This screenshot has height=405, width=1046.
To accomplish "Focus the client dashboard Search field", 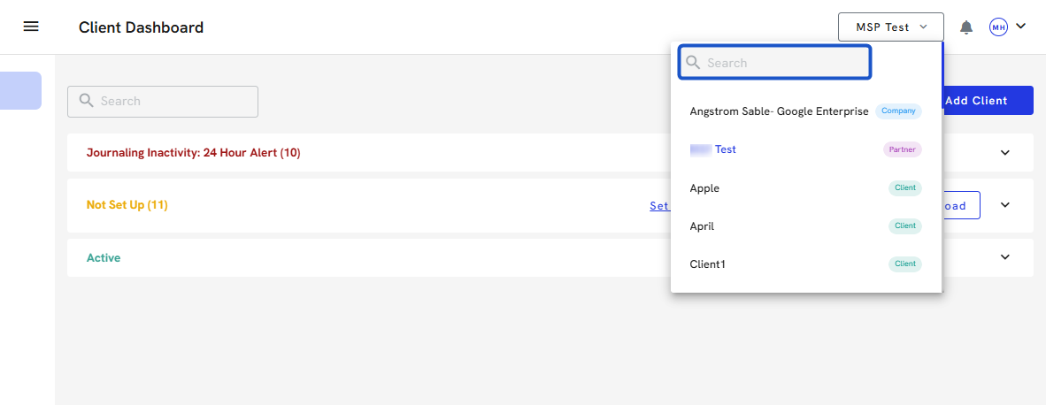I will 173,102.
